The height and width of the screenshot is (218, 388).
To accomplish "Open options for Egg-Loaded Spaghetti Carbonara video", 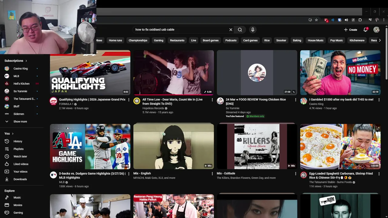I will click(379, 174).
